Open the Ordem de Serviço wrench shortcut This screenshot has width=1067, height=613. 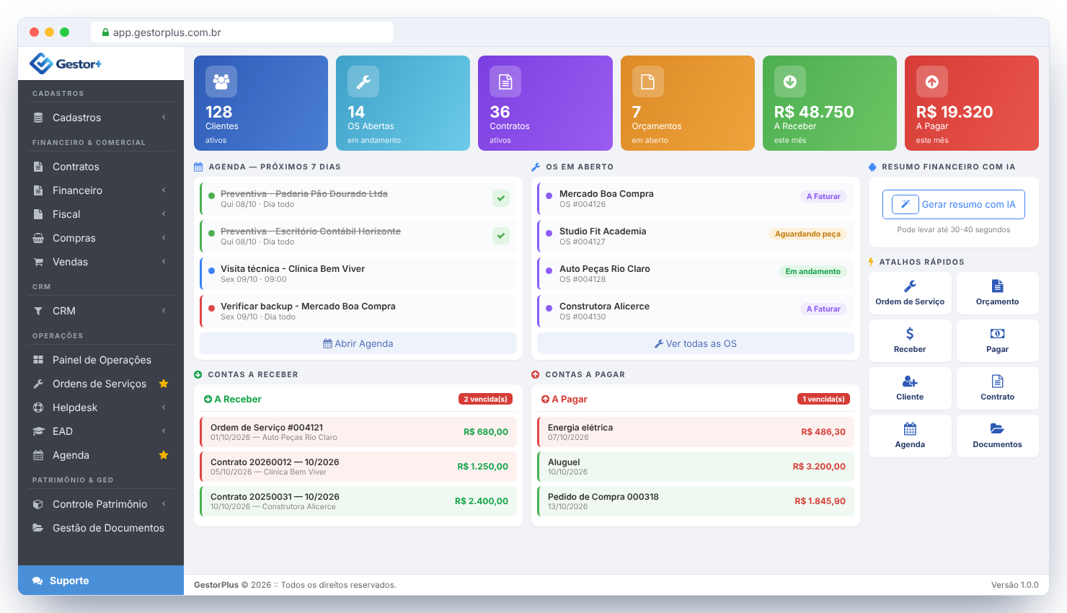pos(910,293)
